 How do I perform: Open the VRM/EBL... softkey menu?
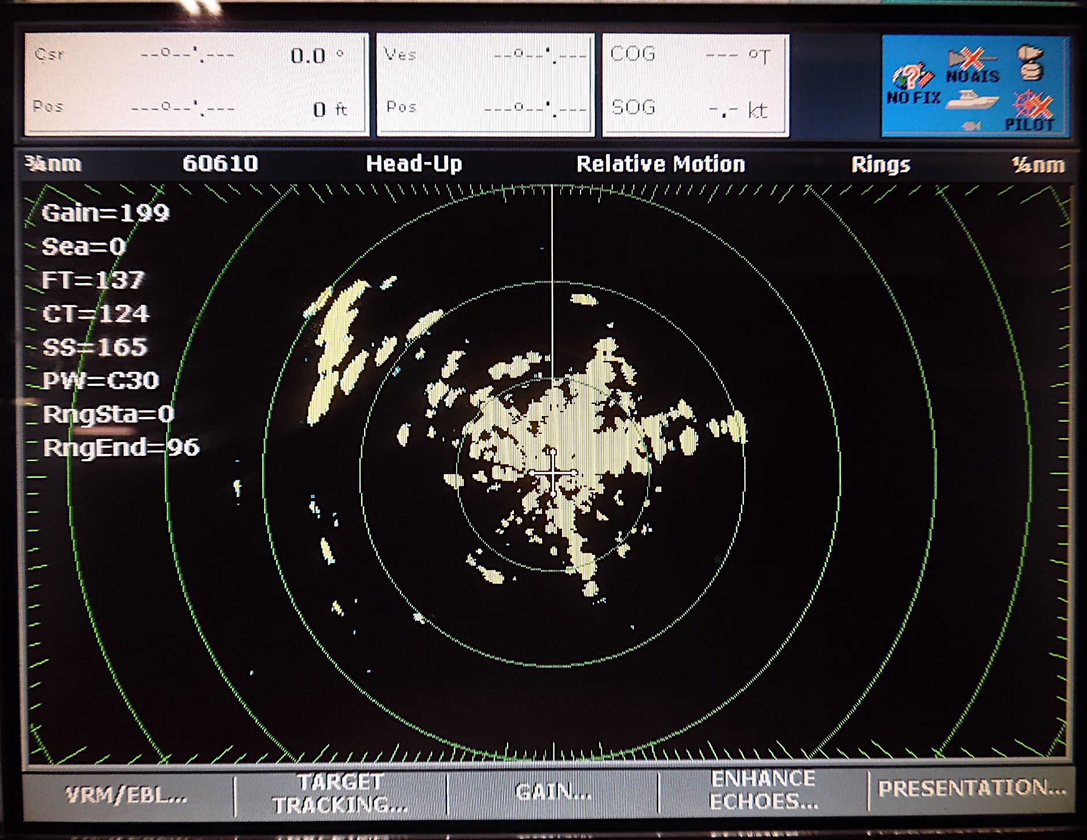127,795
